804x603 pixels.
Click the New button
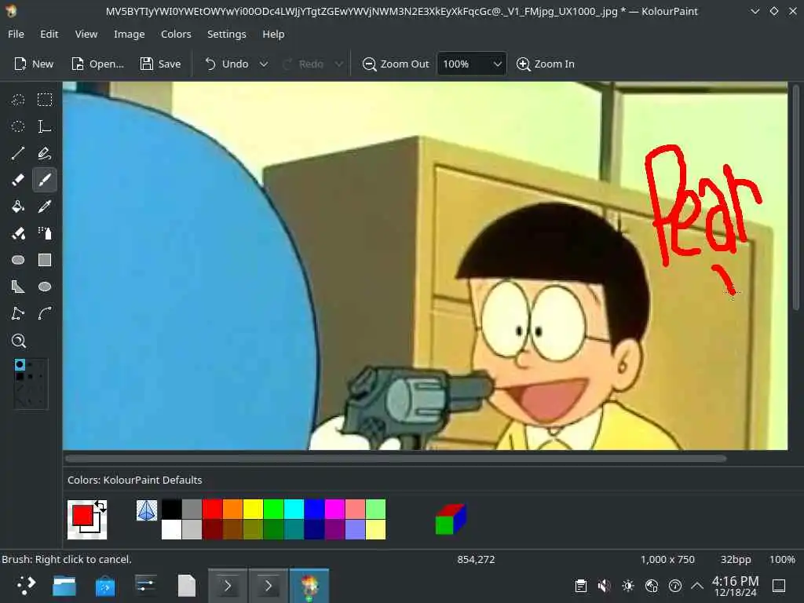tap(34, 64)
